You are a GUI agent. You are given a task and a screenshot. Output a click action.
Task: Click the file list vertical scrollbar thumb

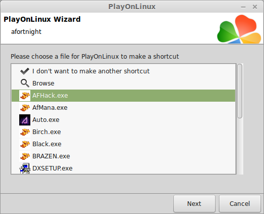point(240,91)
